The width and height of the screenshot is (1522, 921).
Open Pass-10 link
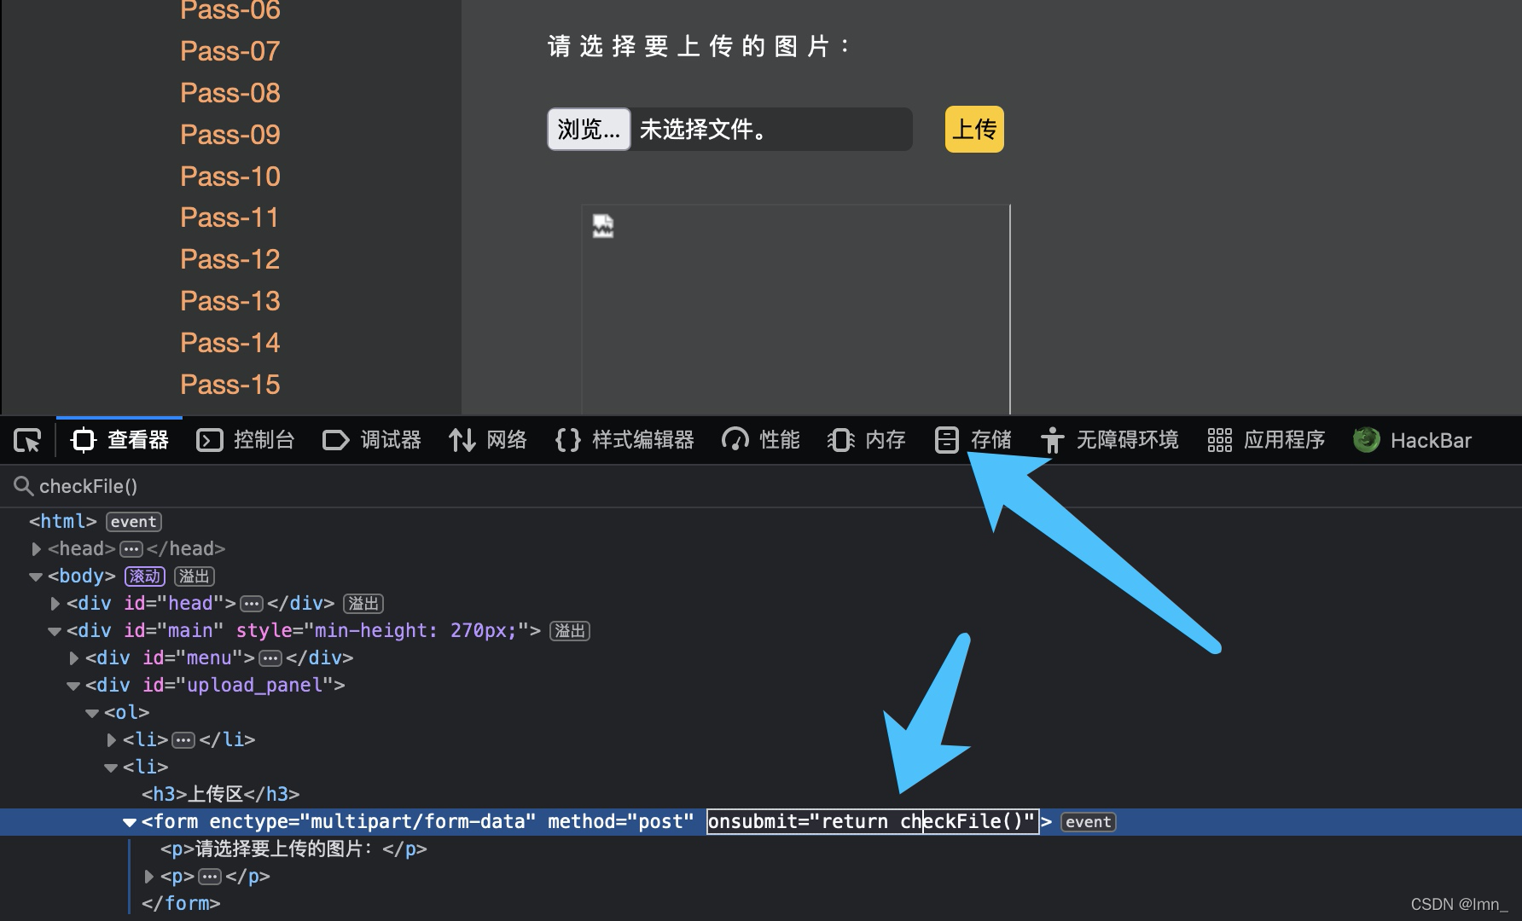[x=230, y=177]
